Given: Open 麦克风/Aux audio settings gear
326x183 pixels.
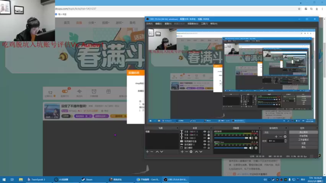Looking at the screenshot, I should [256, 148].
